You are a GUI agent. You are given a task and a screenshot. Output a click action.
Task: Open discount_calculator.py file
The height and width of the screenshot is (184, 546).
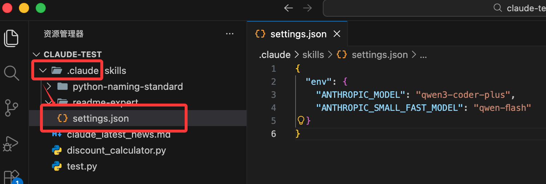click(x=116, y=150)
